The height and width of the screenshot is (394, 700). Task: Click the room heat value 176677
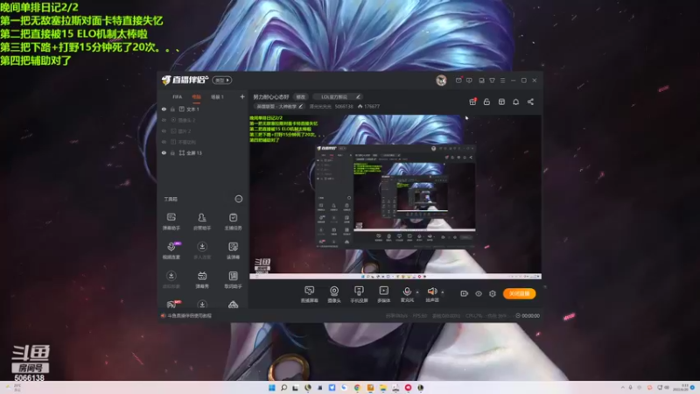pyautogui.click(x=368, y=106)
